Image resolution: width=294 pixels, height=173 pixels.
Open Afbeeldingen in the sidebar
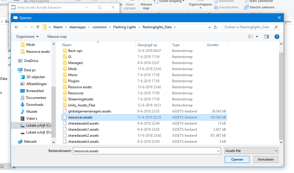[36, 84]
